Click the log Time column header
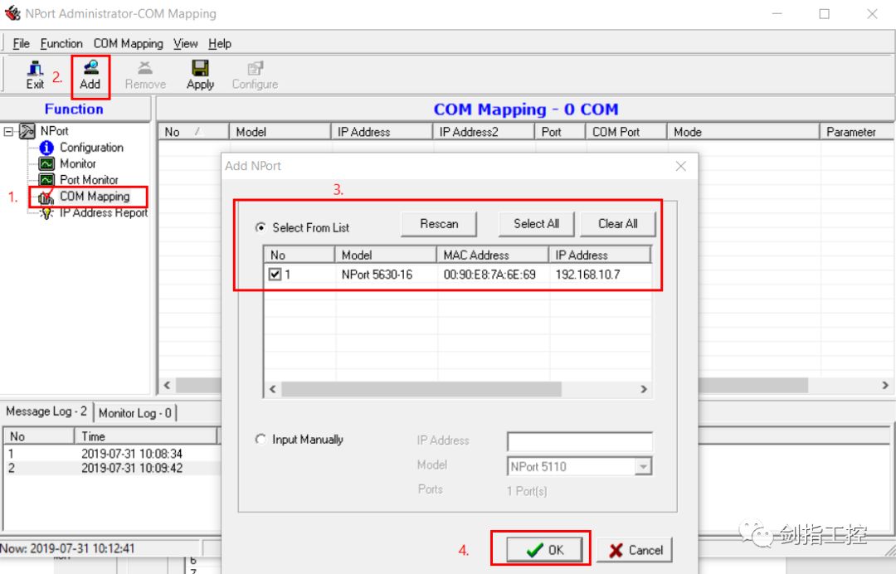 tap(146, 436)
